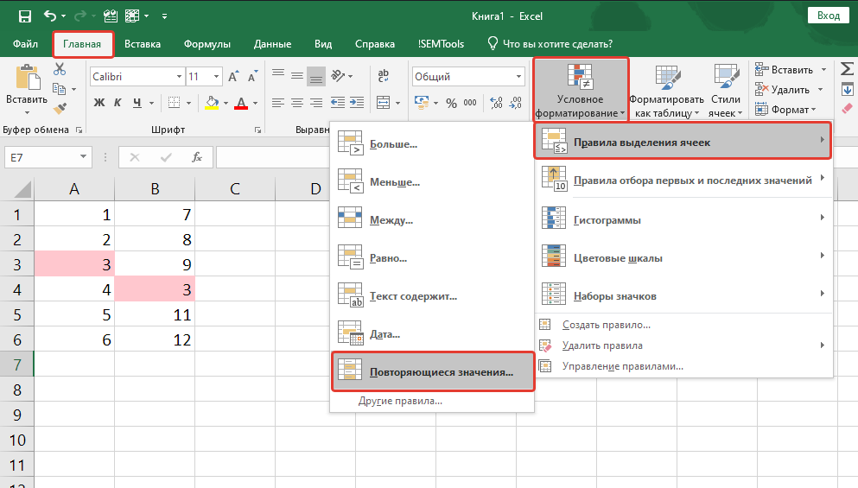Toggle italic К formatting
858x488 pixels.
(118, 102)
